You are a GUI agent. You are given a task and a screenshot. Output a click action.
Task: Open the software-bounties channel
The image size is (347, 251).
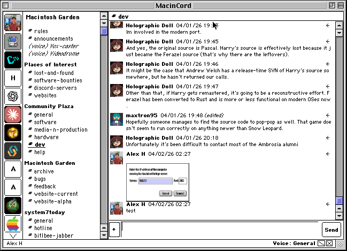56,80
